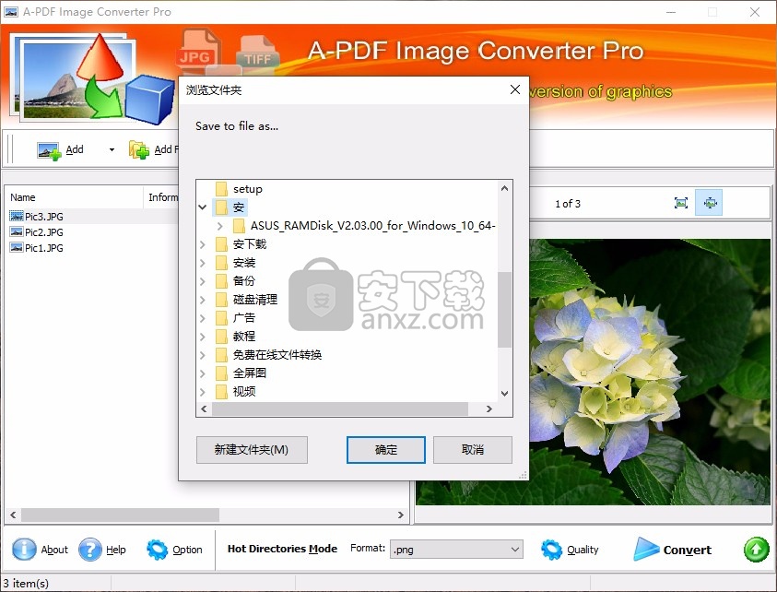Select Pic1.JPG in the file list
Screen dimensions: 777x592
(x=44, y=248)
